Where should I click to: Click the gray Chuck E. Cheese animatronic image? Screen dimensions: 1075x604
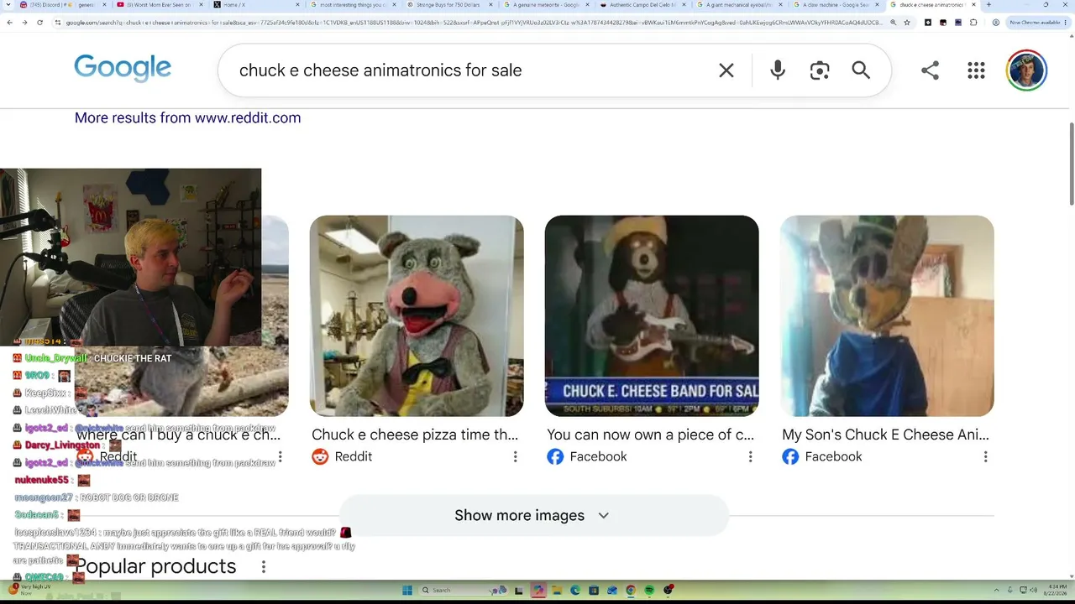417,316
